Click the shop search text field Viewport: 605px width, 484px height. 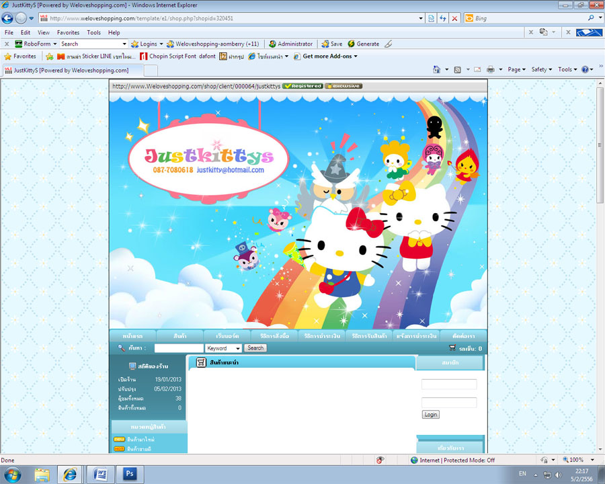pyautogui.click(x=179, y=348)
